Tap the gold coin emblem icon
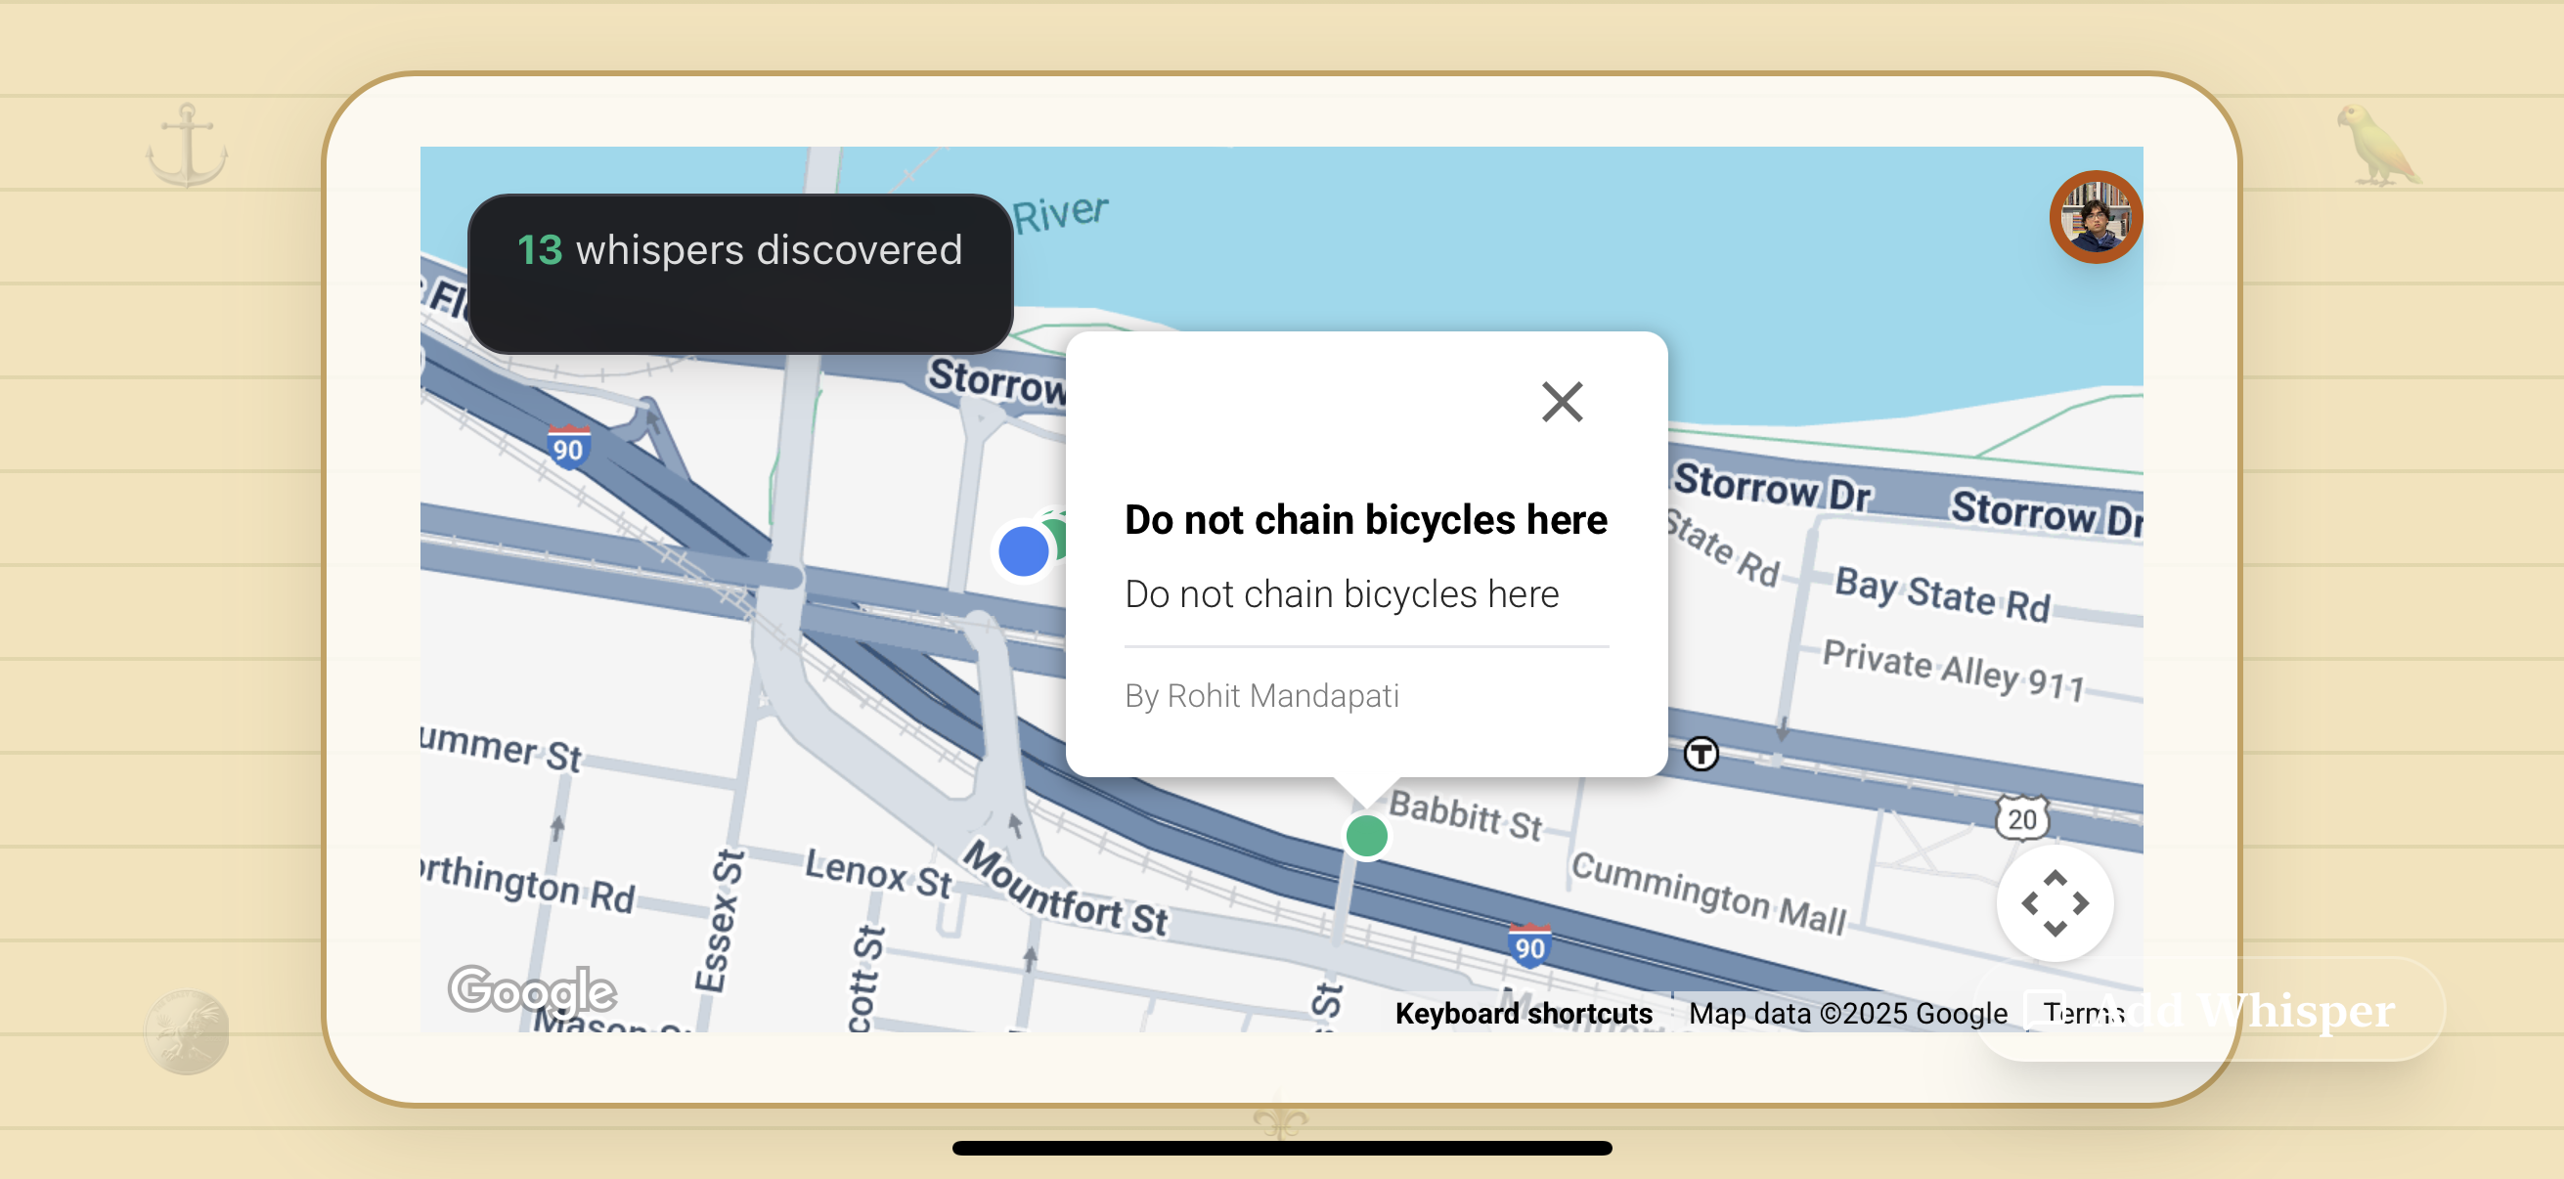The image size is (2564, 1179). click(x=186, y=1030)
